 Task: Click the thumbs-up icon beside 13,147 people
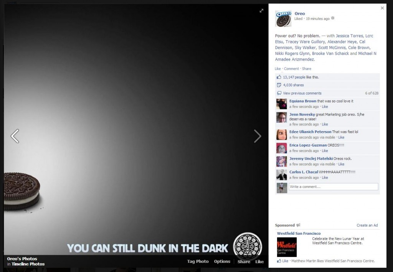click(x=279, y=77)
